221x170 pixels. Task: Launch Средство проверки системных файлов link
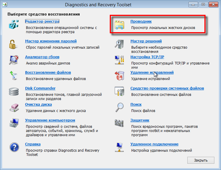167,88
